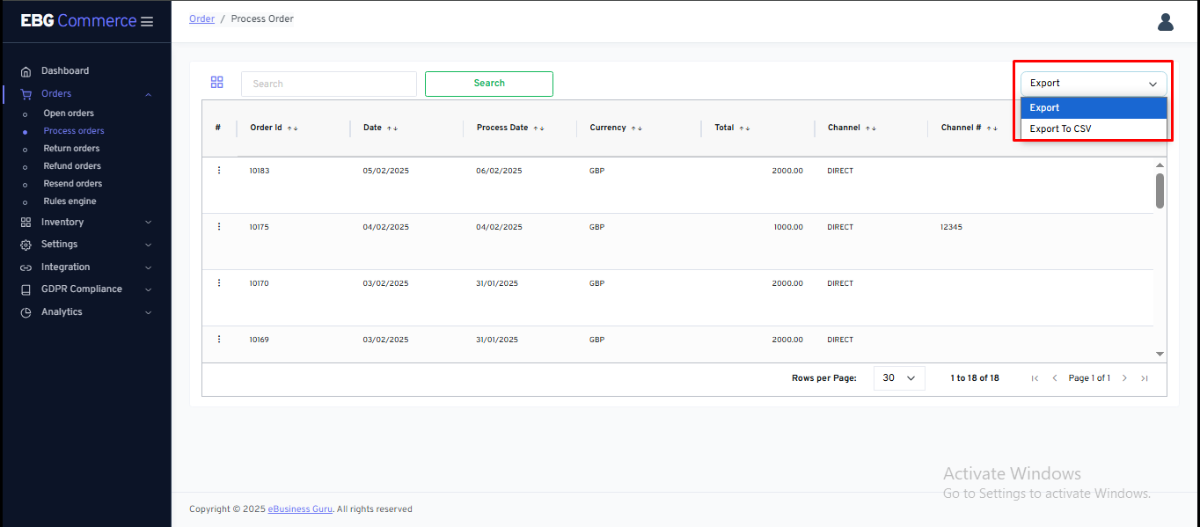Open row actions menu for order 10183
This screenshot has width=1200, height=527.
[x=219, y=170]
